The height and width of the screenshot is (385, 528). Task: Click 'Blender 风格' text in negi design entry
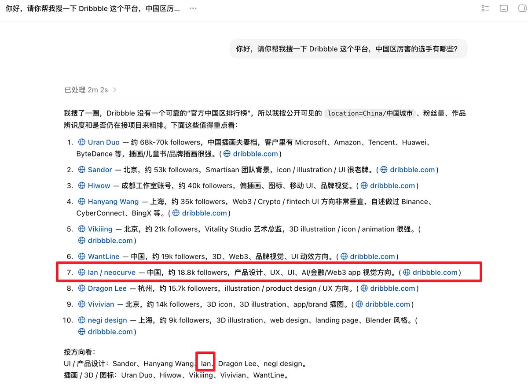coord(389,320)
